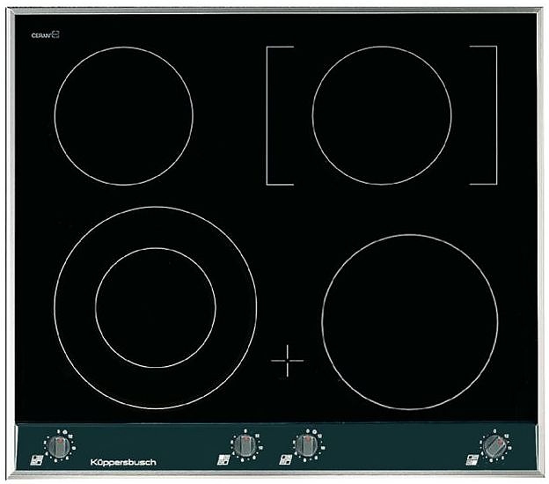Click the Küppersbusch brand name
The image size is (549, 484).
click(123, 462)
